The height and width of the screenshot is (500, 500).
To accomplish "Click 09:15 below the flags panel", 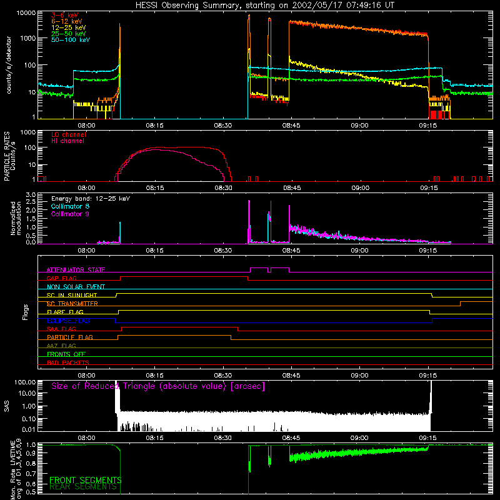I will [427, 376].
